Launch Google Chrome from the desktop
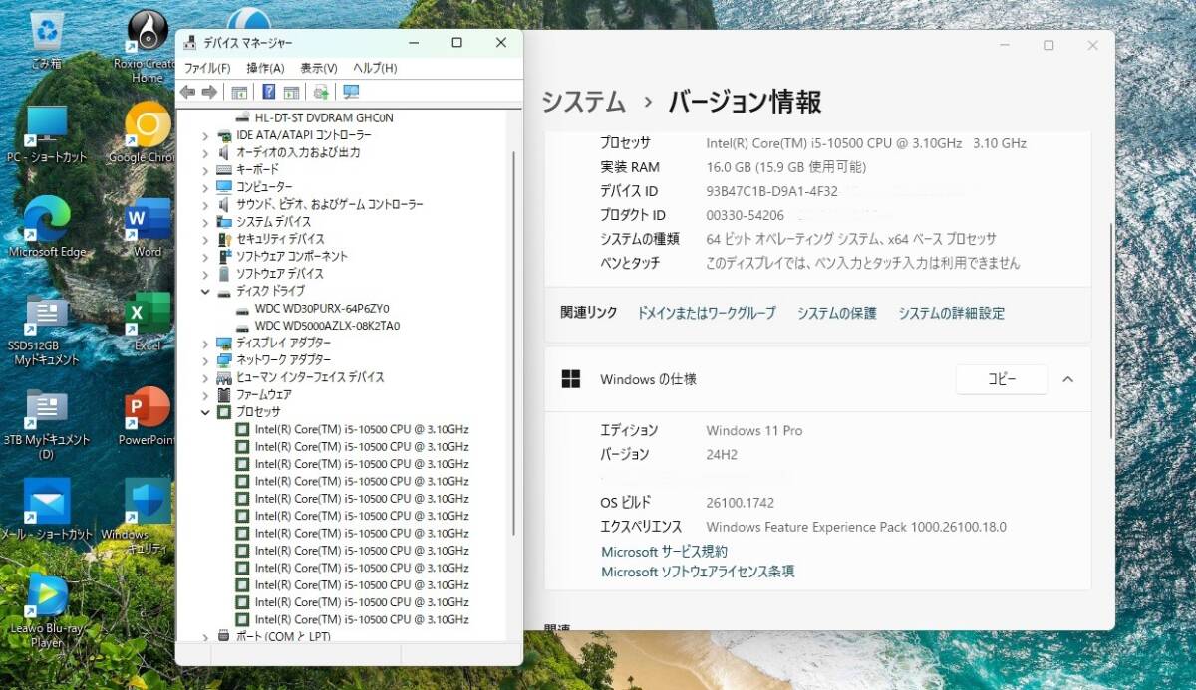 (x=146, y=132)
